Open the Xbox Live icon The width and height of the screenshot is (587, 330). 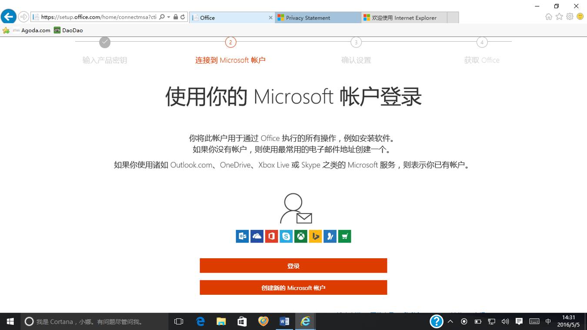click(300, 236)
